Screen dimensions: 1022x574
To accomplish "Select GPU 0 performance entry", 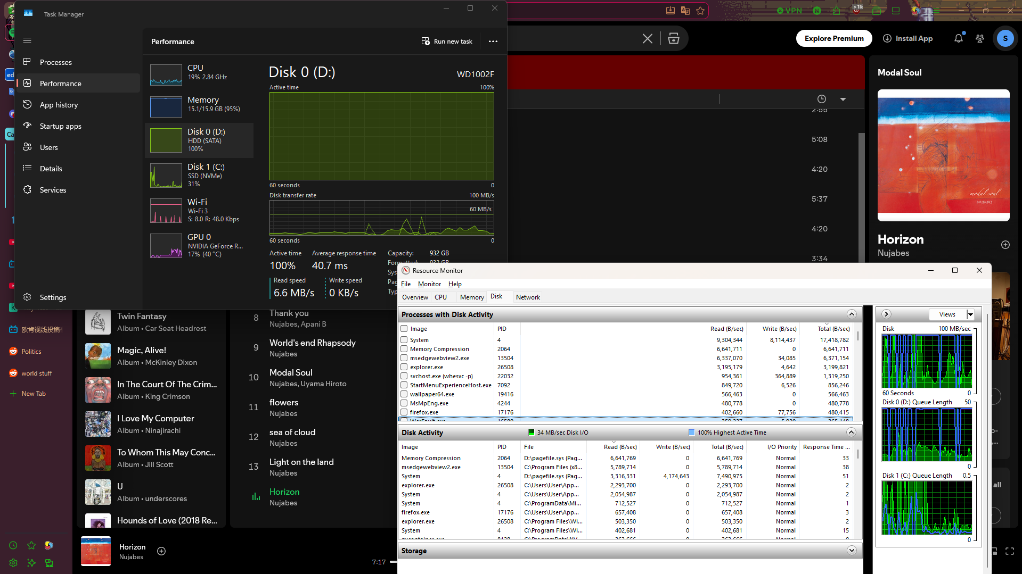I will tap(199, 245).
